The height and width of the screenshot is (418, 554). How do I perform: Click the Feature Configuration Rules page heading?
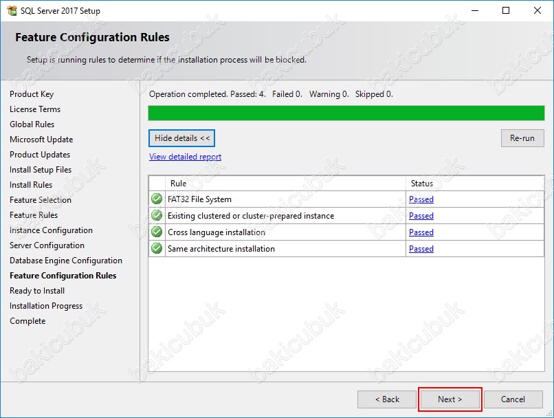(x=93, y=37)
